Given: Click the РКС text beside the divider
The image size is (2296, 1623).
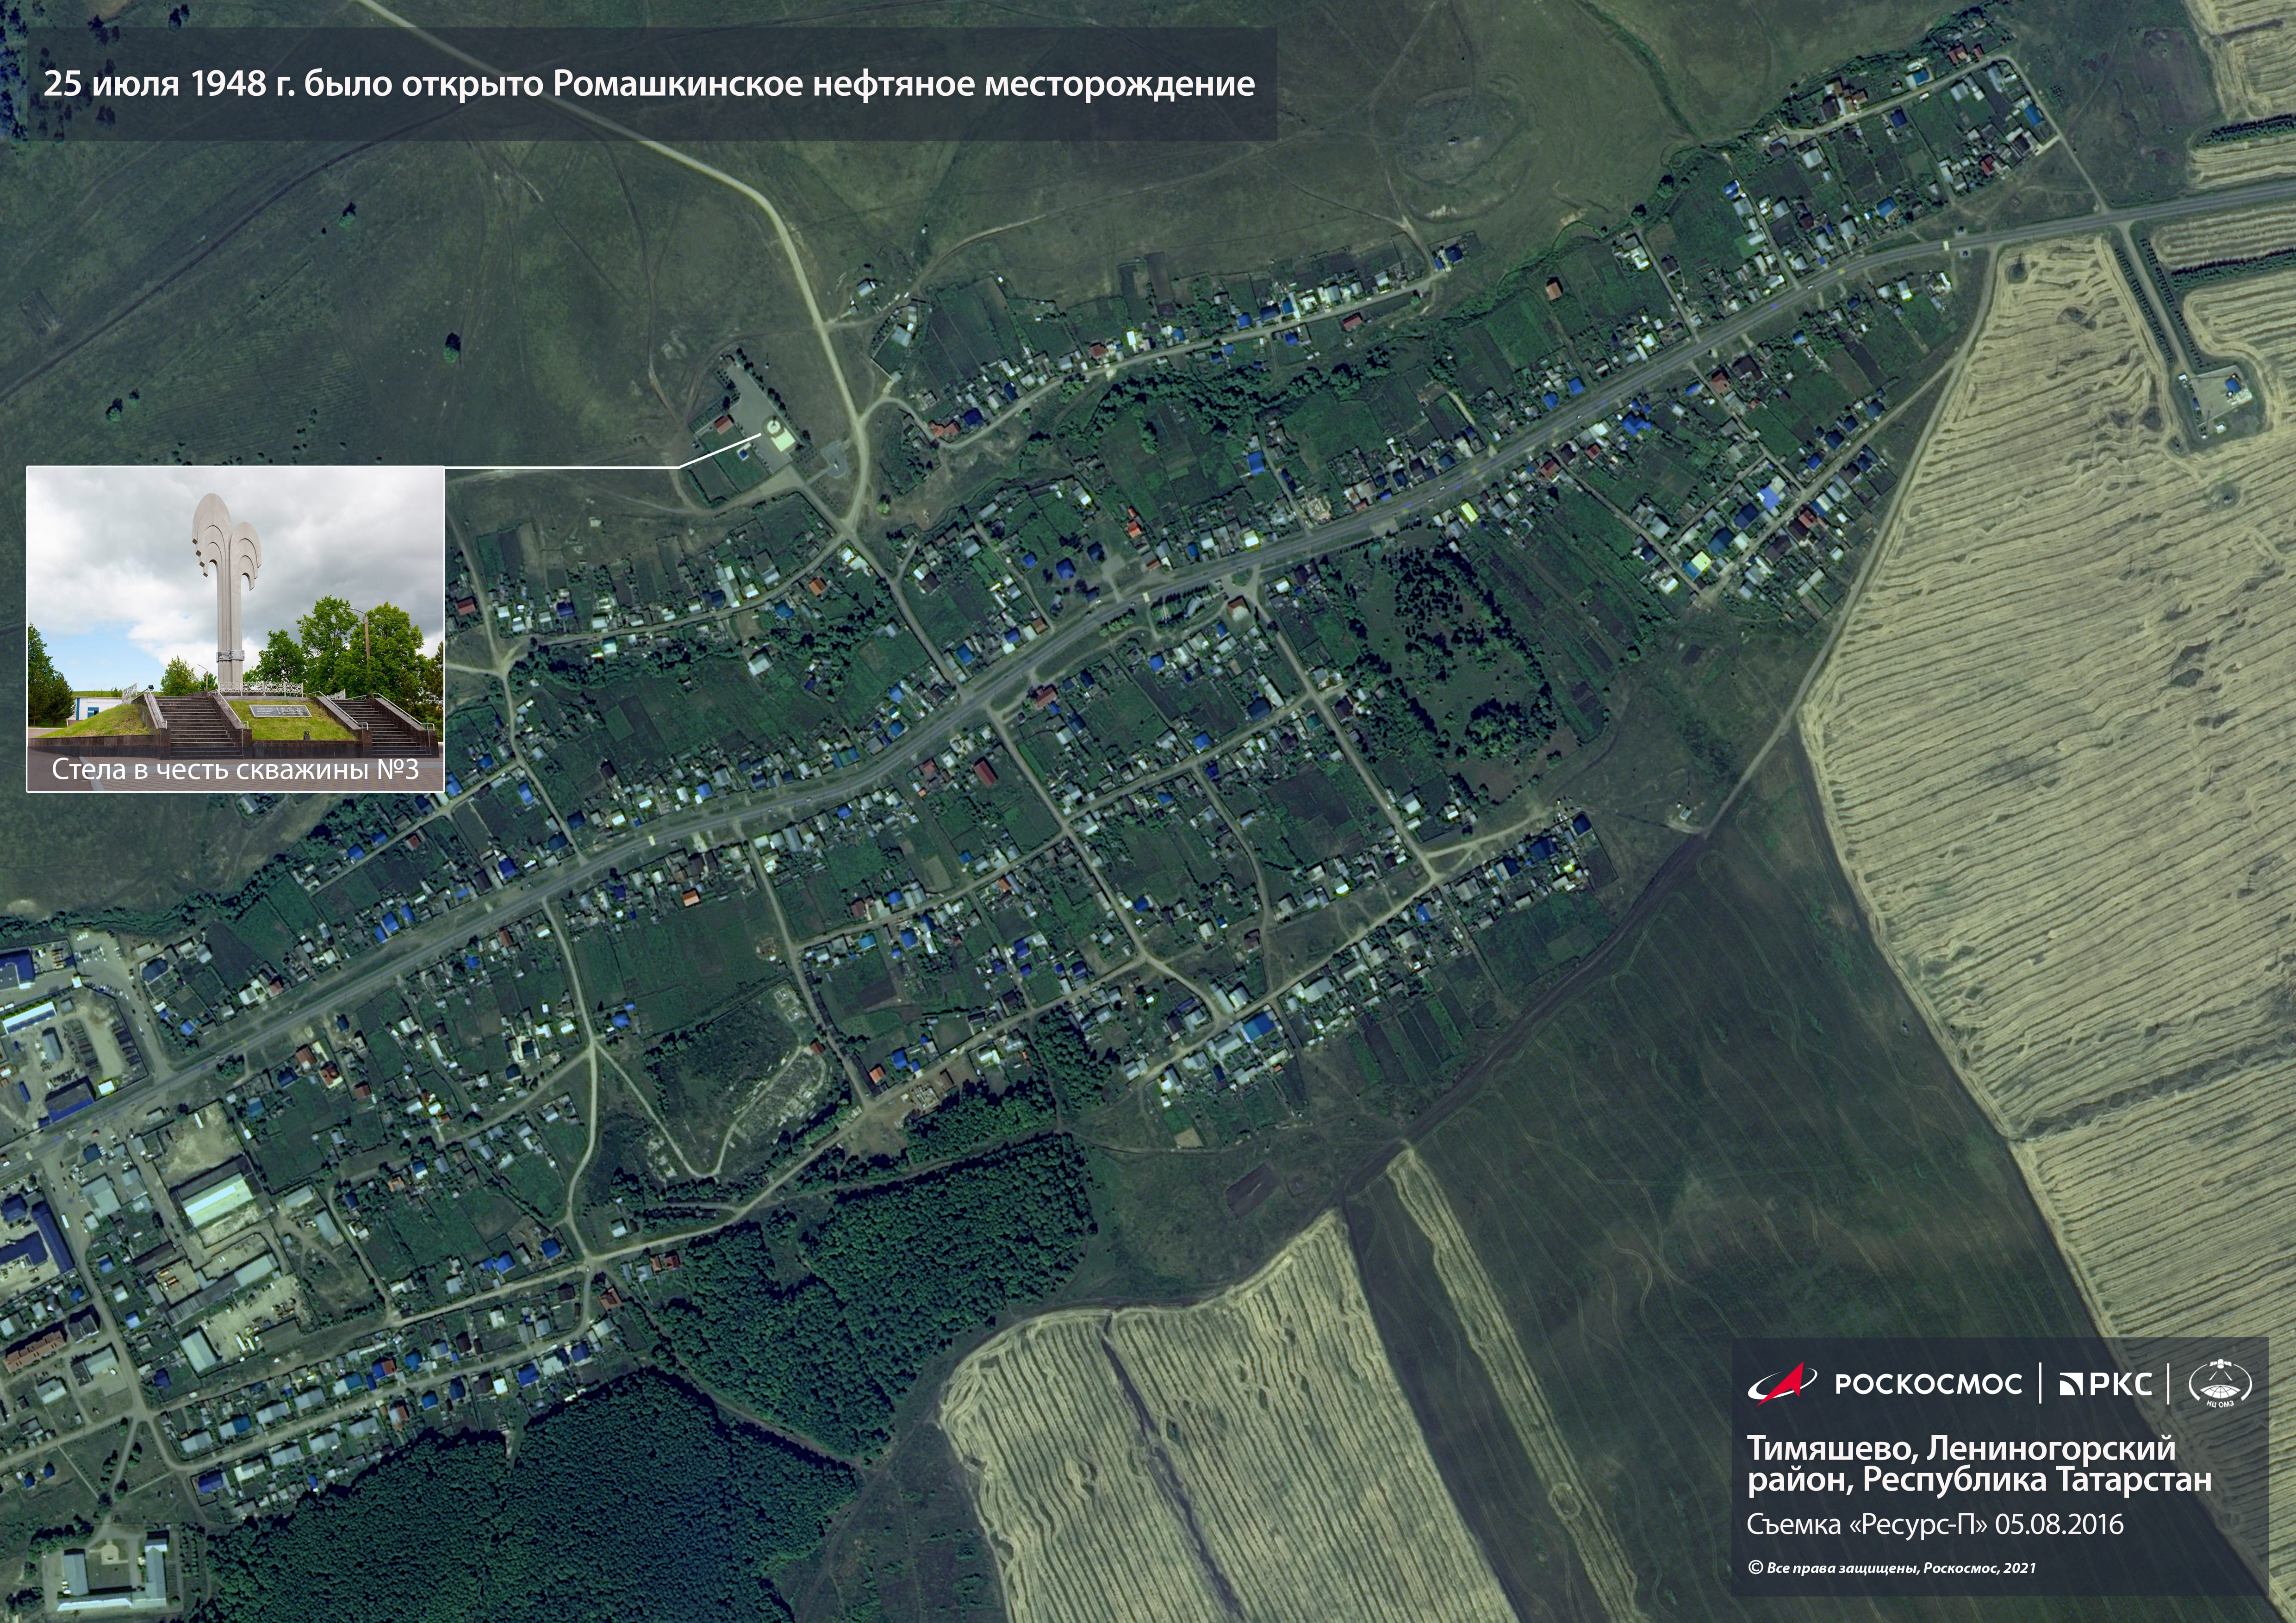Looking at the screenshot, I should pyautogui.click(x=2121, y=1385).
